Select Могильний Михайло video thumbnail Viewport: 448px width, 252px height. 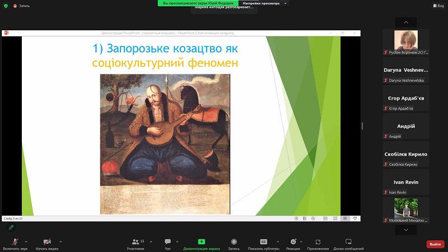(x=406, y=210)
